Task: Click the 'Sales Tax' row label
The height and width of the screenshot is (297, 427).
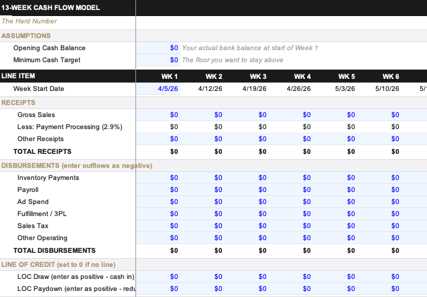Action: 33,226
